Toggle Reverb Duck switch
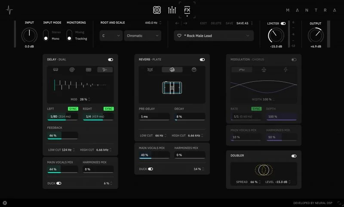Image resolution: width=344 pixels, height=207 pixels. (150, 169)
